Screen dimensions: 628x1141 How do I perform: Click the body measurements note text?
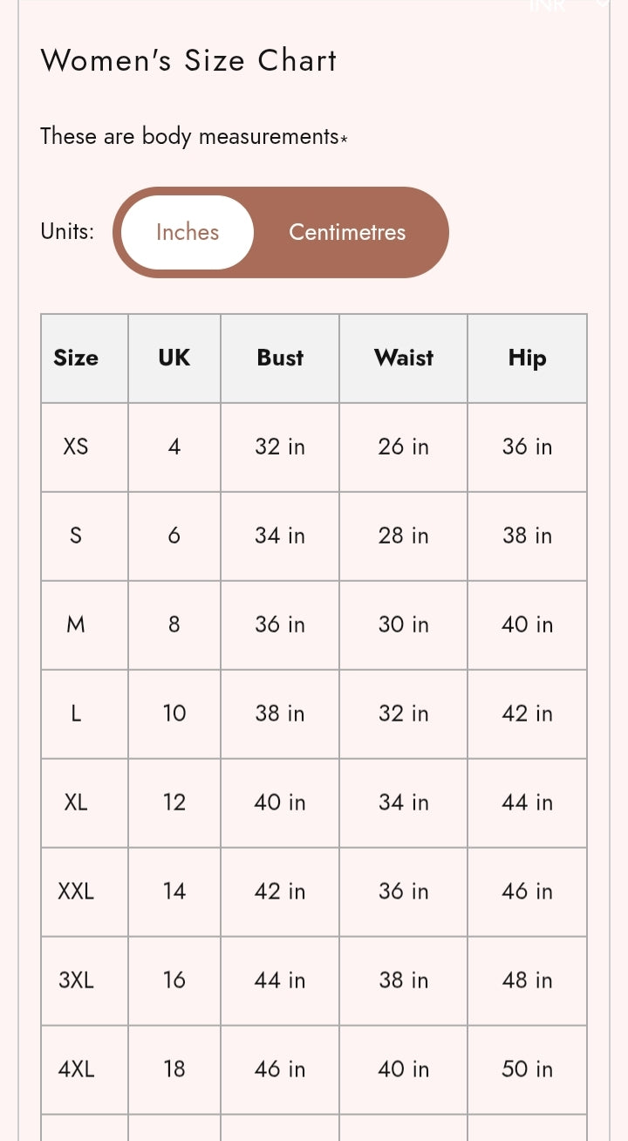point(194,137)
